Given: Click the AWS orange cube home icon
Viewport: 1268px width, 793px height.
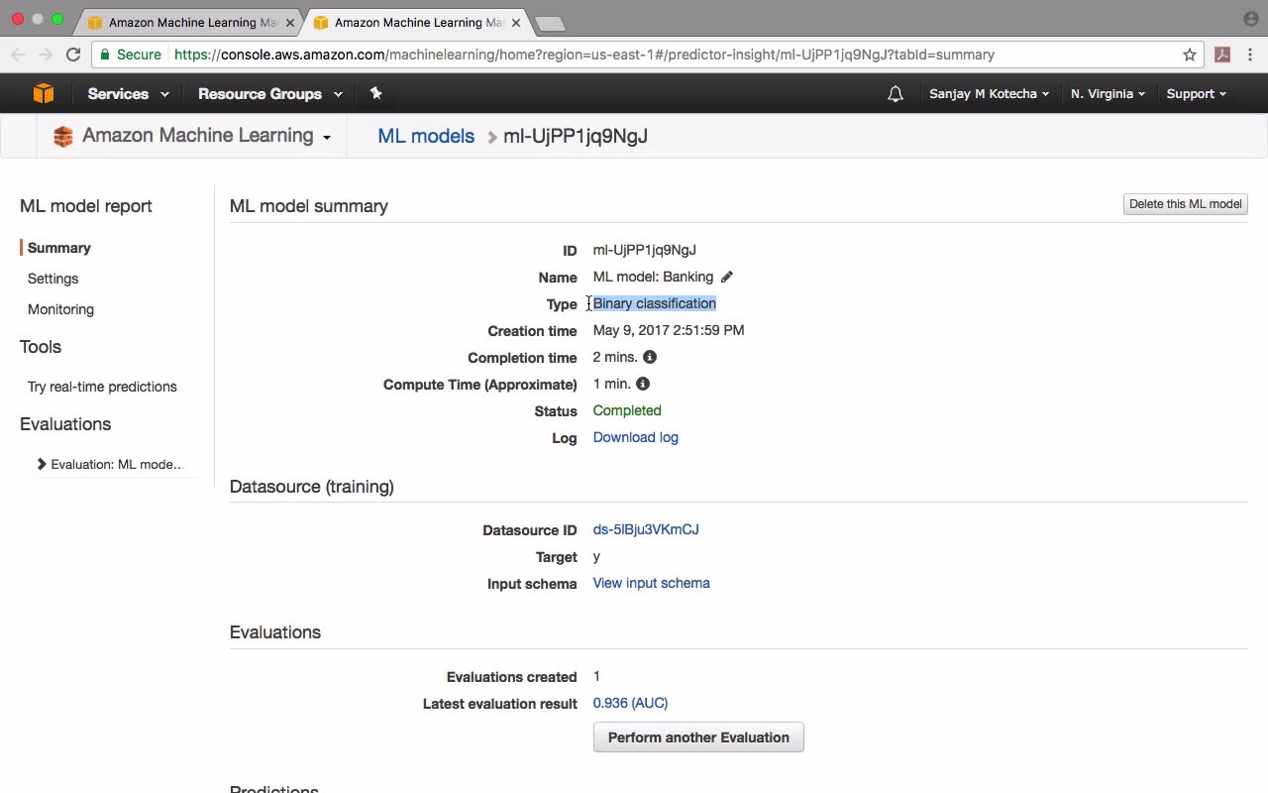Looking at the screenshot, I should coord(43,93).
